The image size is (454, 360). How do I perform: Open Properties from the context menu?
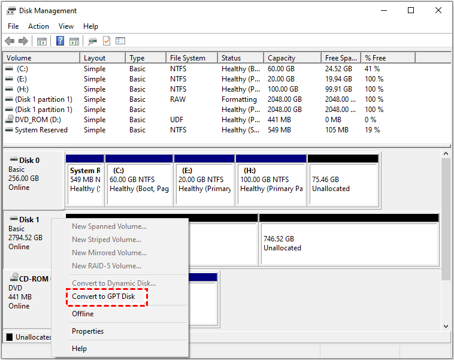[87, 331]
